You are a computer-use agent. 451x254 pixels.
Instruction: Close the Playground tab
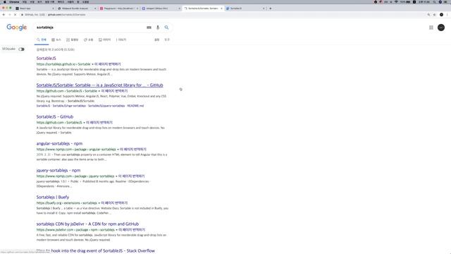[137, 8]
